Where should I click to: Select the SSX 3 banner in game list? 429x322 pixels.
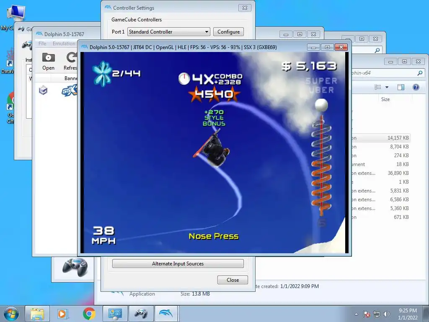[x=70, y=90]
